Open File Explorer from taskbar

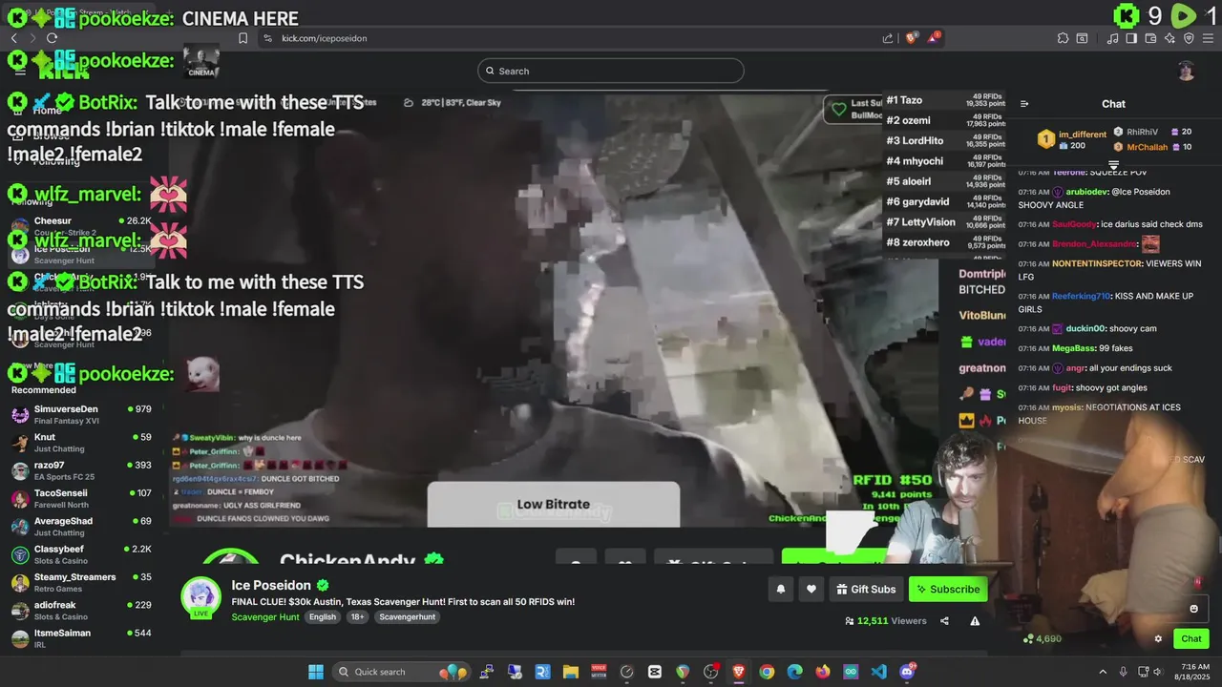[570, 672]
